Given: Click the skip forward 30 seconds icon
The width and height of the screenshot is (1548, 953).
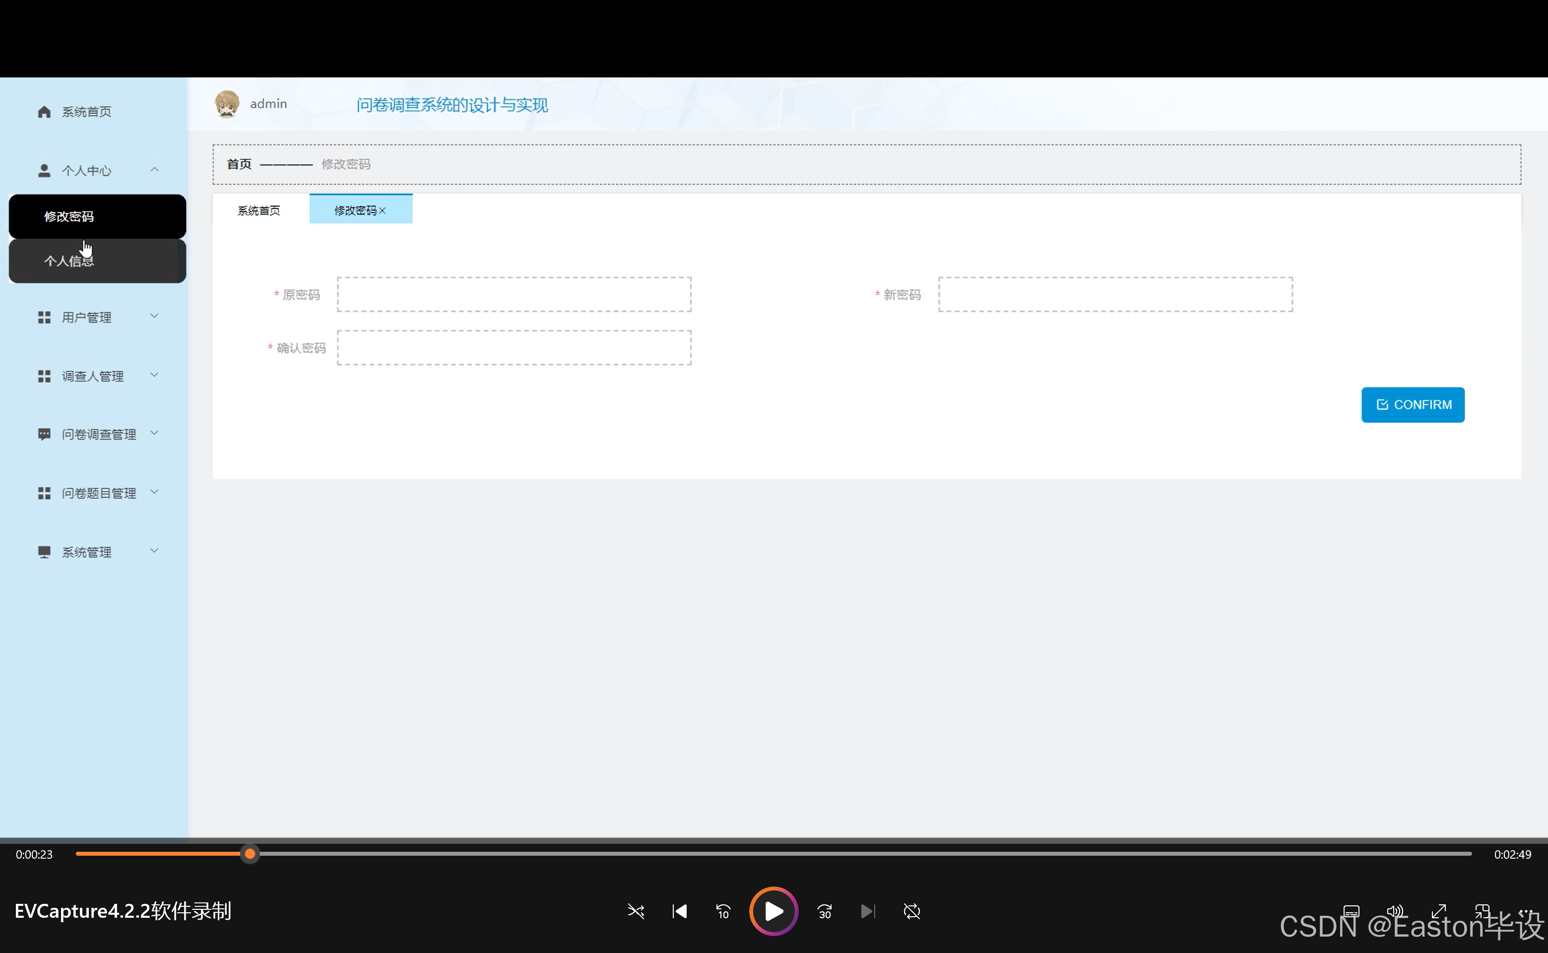Looking at the screenshot, I should [x=824, y=911].
